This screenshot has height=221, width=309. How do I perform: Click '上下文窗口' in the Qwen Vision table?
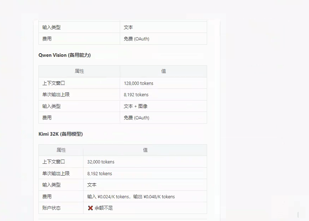pyautogui.click(x=54, y=83)
